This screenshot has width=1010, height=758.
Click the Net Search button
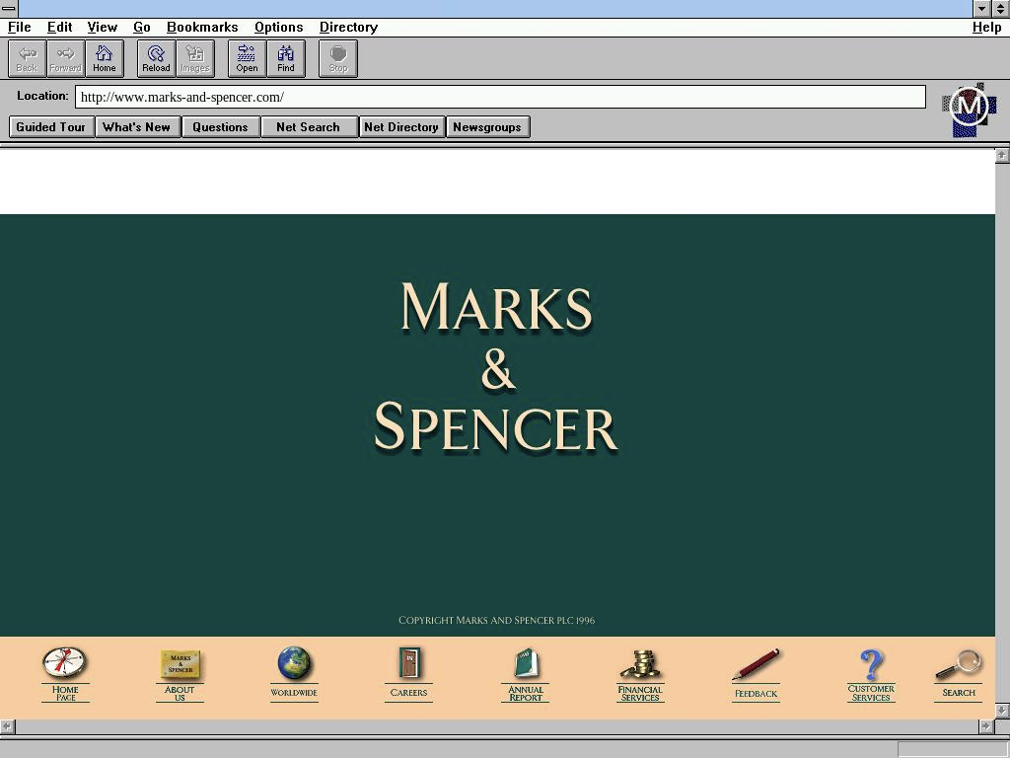point(308,127)
